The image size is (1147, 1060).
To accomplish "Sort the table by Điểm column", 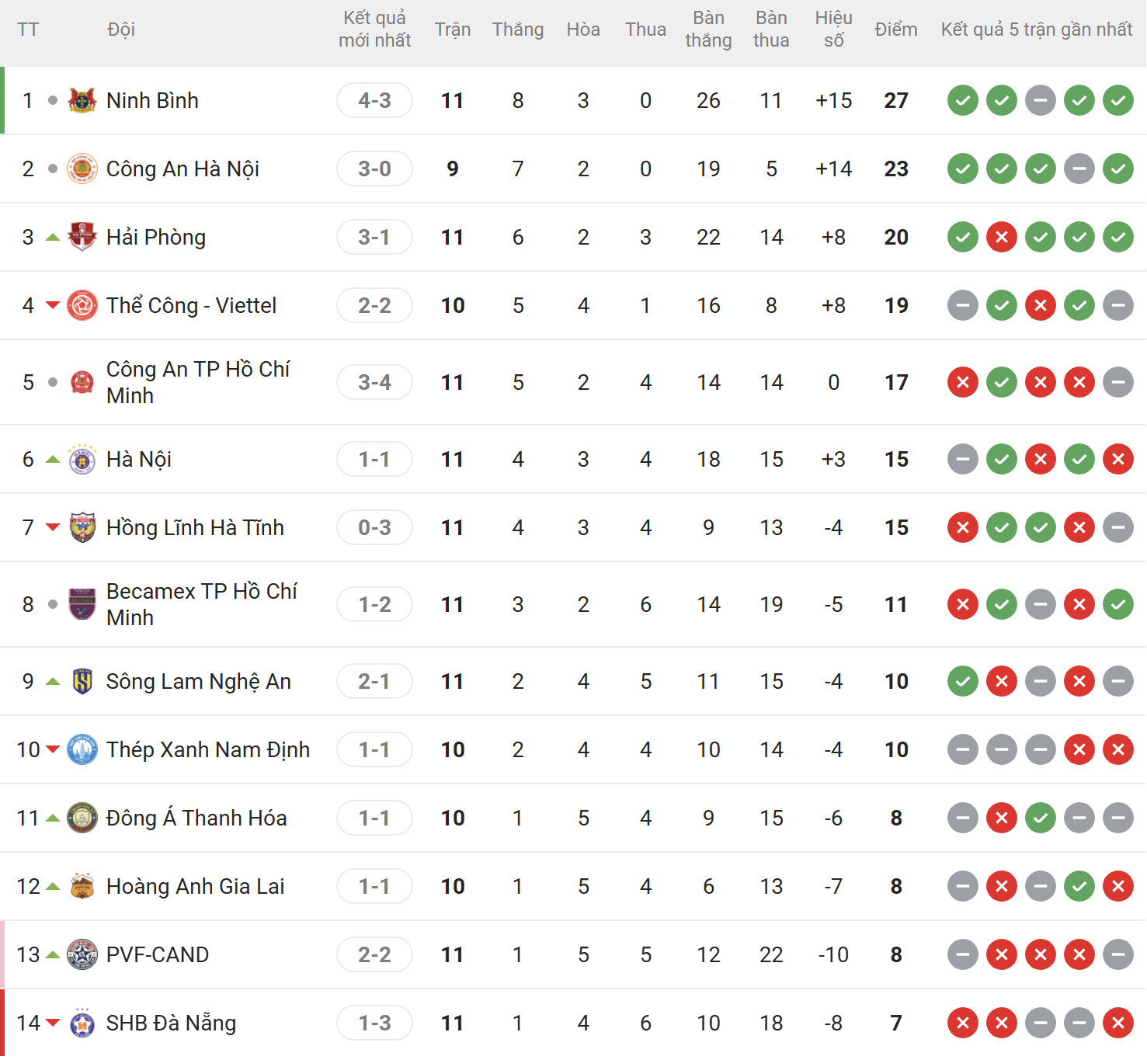I will (895, 30).
